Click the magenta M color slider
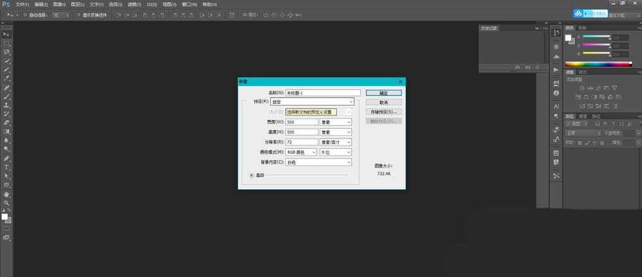This screenshot has height=277, width=642. (x=596, y=45)
